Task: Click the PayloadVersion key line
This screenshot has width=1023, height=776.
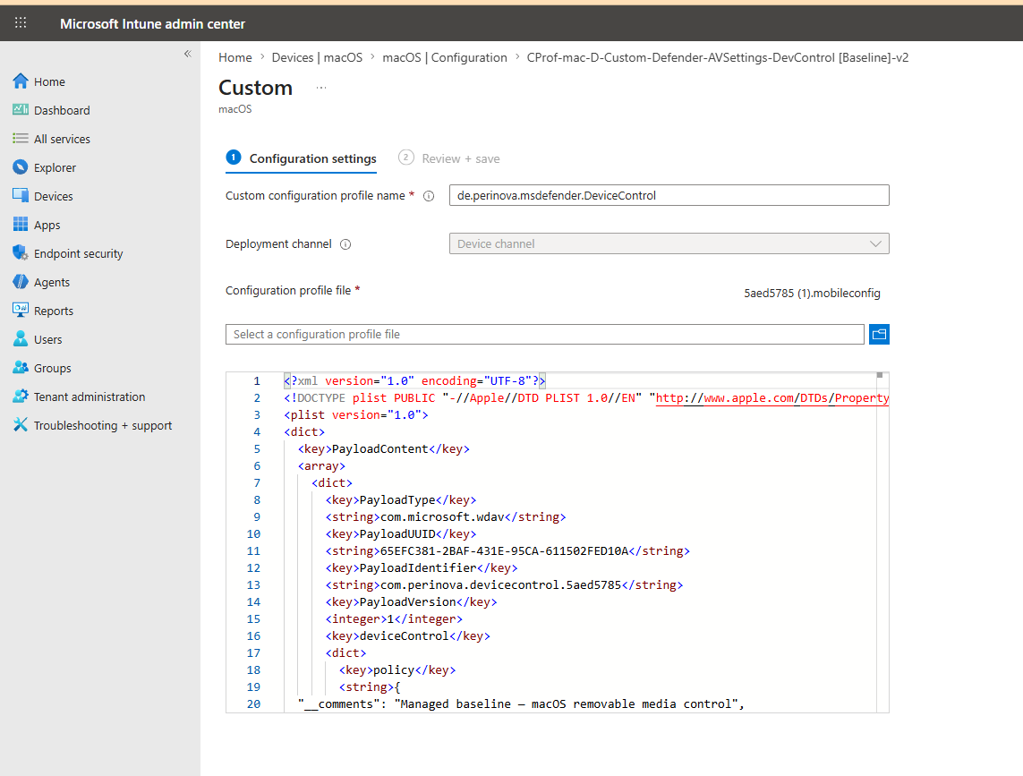Action: (x=411, y=601)
